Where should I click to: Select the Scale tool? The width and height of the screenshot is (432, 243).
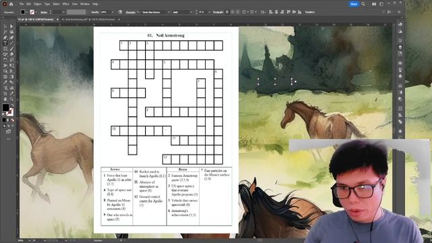pyautogui.click(x=11, y=60)
